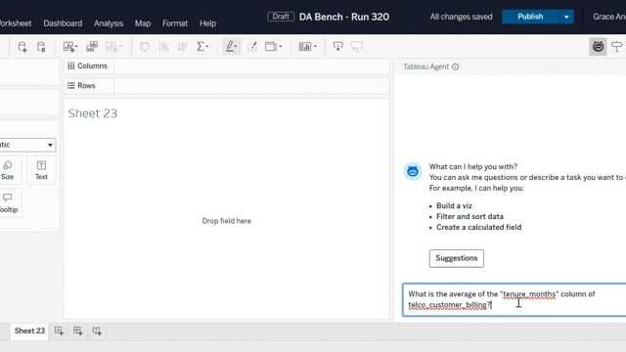This screenshot has height=352, width=626.
Task: Open the New Worksheet dropdown arrow
Action: point(76,46)
